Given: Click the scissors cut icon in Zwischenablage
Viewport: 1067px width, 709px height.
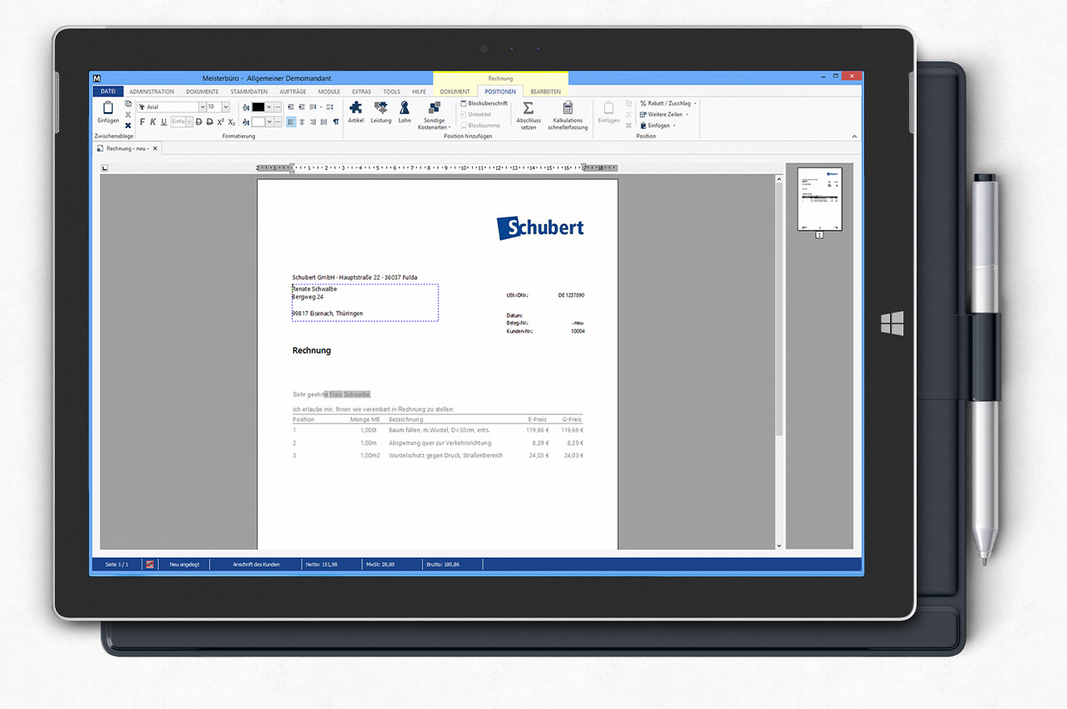Looking at the screenshot, I should pos(128,115).
